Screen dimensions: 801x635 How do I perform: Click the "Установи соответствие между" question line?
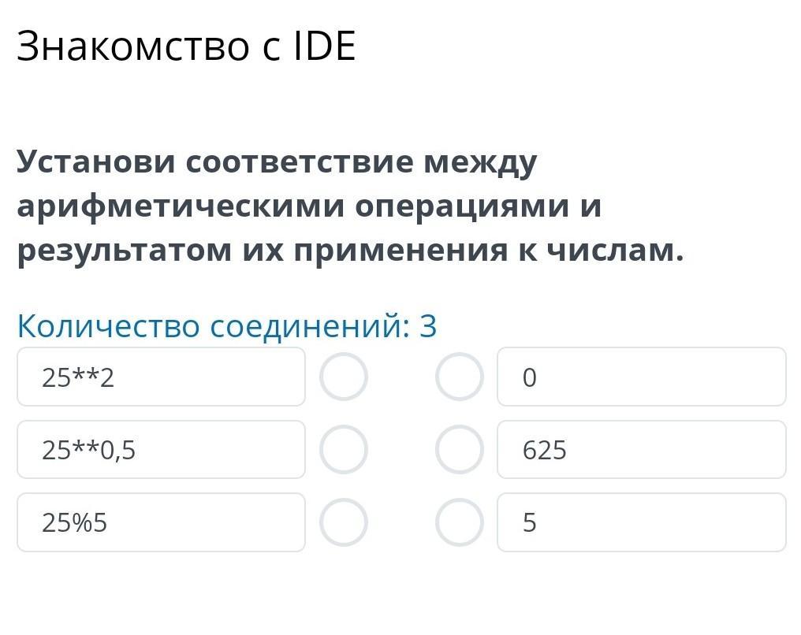(x=277, y=162)
